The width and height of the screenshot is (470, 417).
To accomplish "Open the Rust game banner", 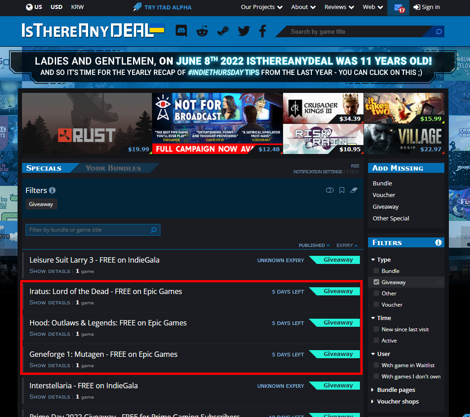I will point(87,123).
